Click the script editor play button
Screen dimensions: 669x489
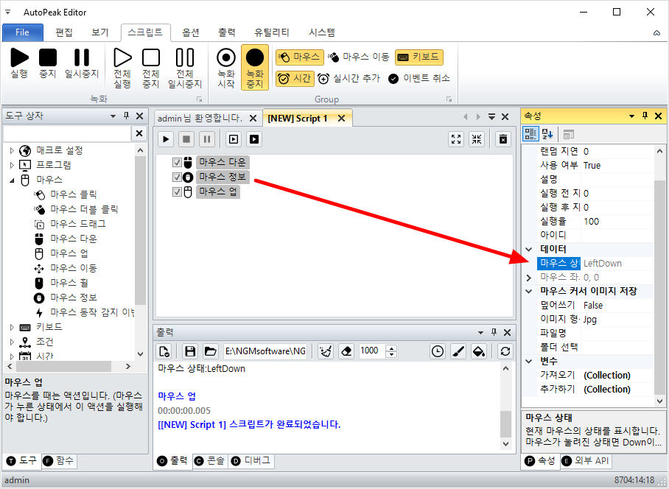(166, 139)
